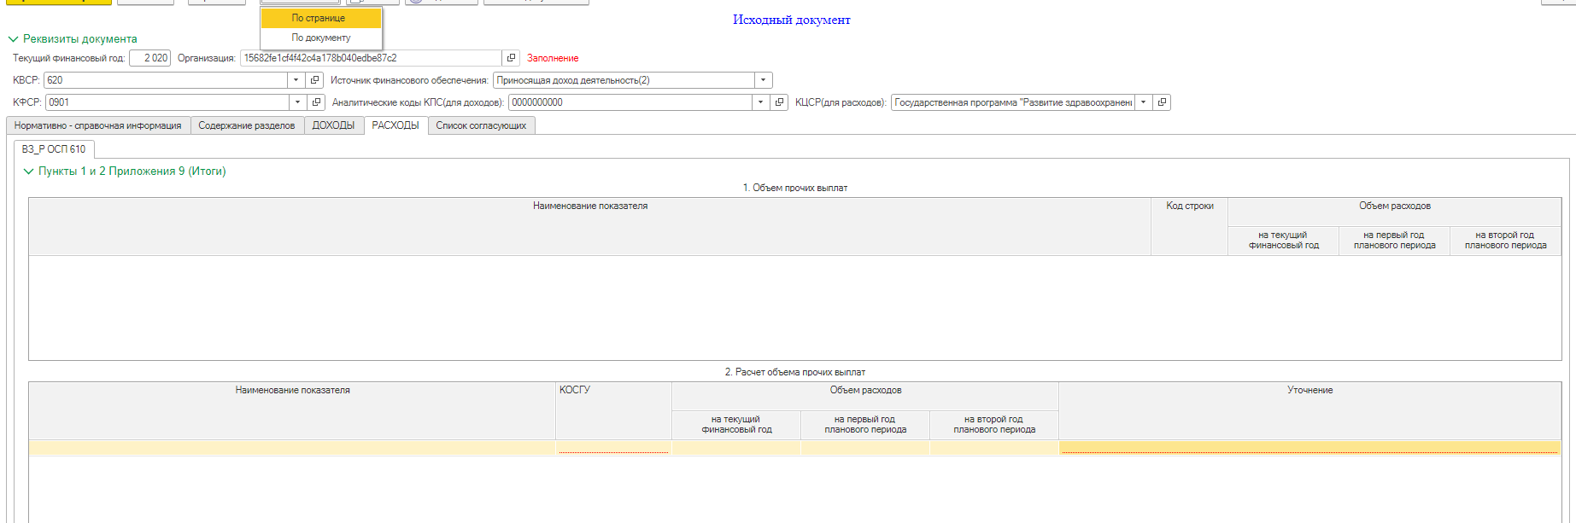Image resolution: width=1576 pixels, height=523 pixels.
Task: Open the Содержание разделов tab
Action: [x=247, y=125]
